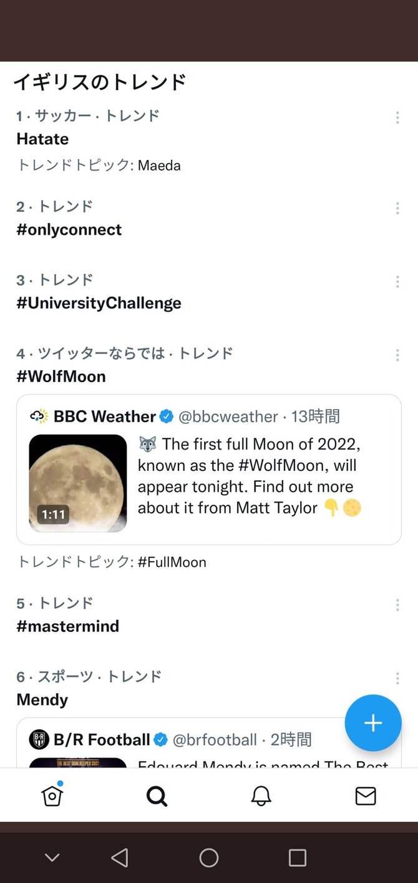Open the #FullMoon trend topic
Screen dimensions: 418x883
click(x=172, y=562)
